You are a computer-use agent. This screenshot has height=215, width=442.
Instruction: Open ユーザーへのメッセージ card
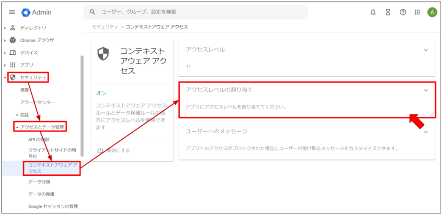click(307, 141)
